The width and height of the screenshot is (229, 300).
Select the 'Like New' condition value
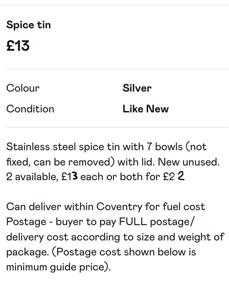(x=146, y=109)
